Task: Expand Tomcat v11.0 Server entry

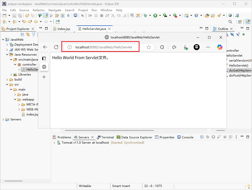Action: click(x=54, y=143)
